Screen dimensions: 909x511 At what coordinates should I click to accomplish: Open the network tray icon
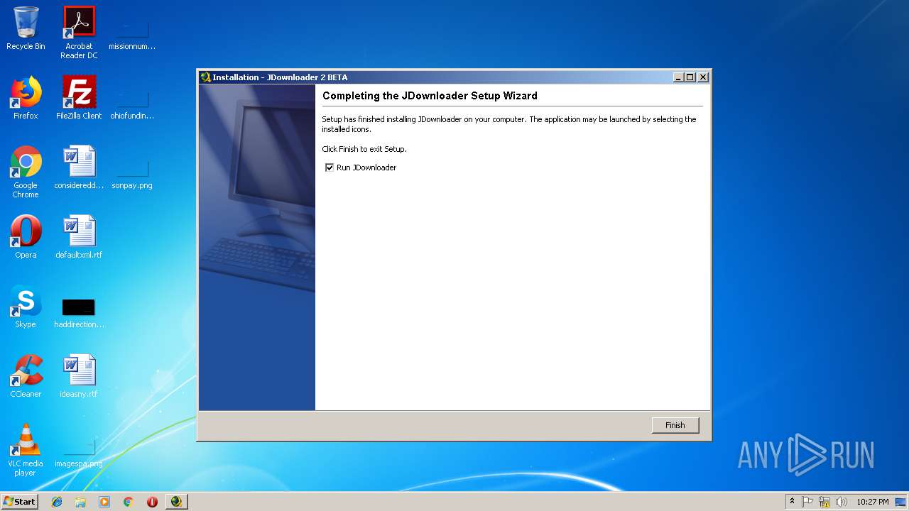(x=824, y=502)
